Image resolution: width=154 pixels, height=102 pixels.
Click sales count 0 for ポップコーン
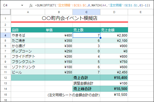coord(87,51)
